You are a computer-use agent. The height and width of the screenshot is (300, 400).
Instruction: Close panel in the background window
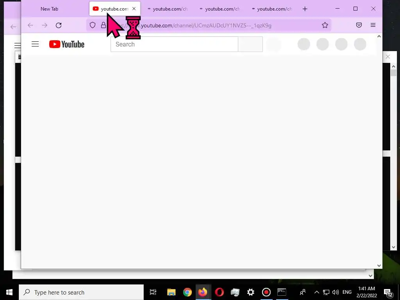(388, 57)
